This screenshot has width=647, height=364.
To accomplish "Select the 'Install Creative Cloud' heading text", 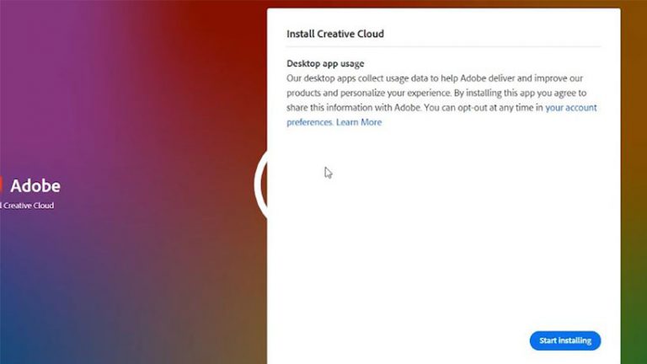I will click(335, 34).
